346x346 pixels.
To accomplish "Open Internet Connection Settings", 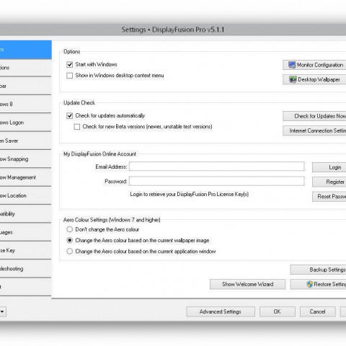I will tap(314, 130).
